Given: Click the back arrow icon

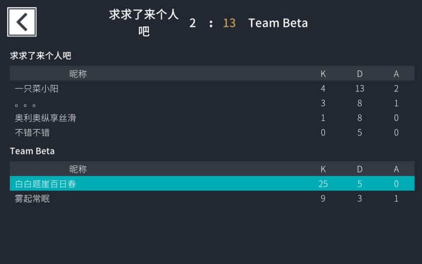Looking at the screenshot, I should coord(22,22).
